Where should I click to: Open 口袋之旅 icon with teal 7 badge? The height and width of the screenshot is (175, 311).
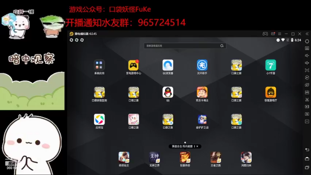pos(236,119)
